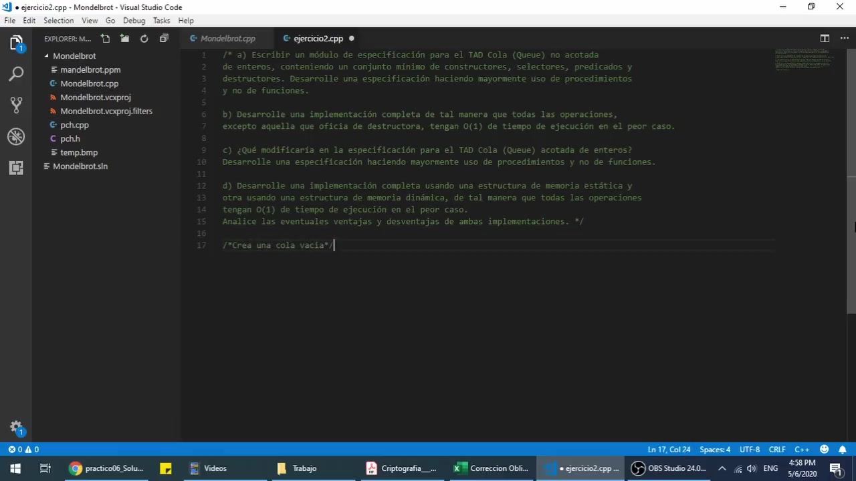
Task: Open the Selection menu
Action: pos(59,21)
